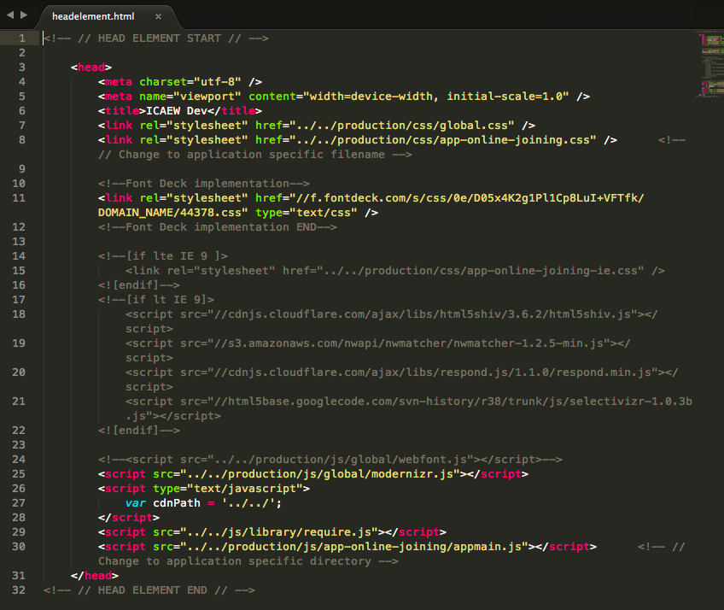
Task: Click the "viewport" name attribute value
Action: pyautogui.click(x=207, y=97)
